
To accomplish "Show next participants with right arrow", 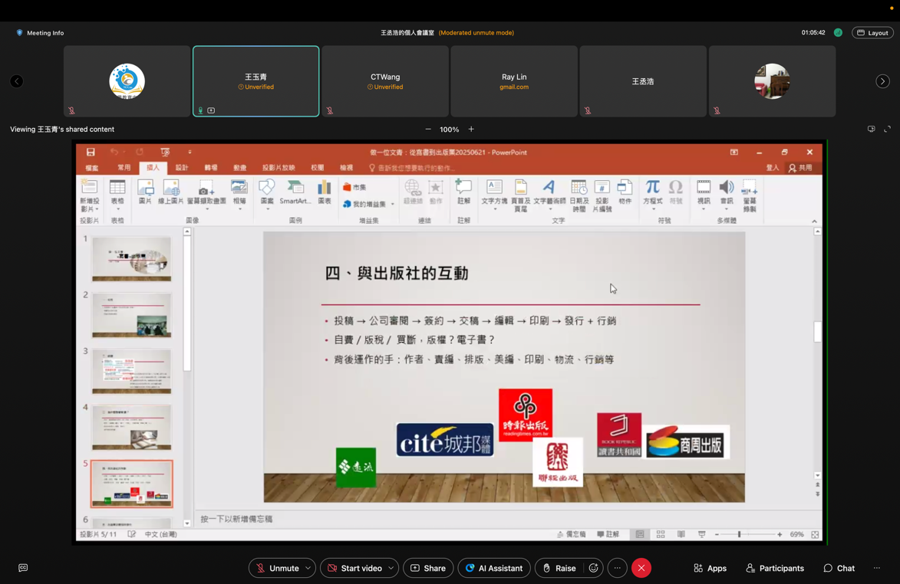I will coord(882,81).
